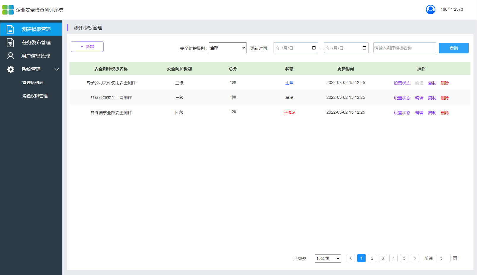
Task: Click the 企业安全检查测评系统 title
Action: coord(40,10)
